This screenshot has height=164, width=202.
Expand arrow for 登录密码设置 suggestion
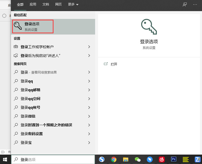coord(89,134)
